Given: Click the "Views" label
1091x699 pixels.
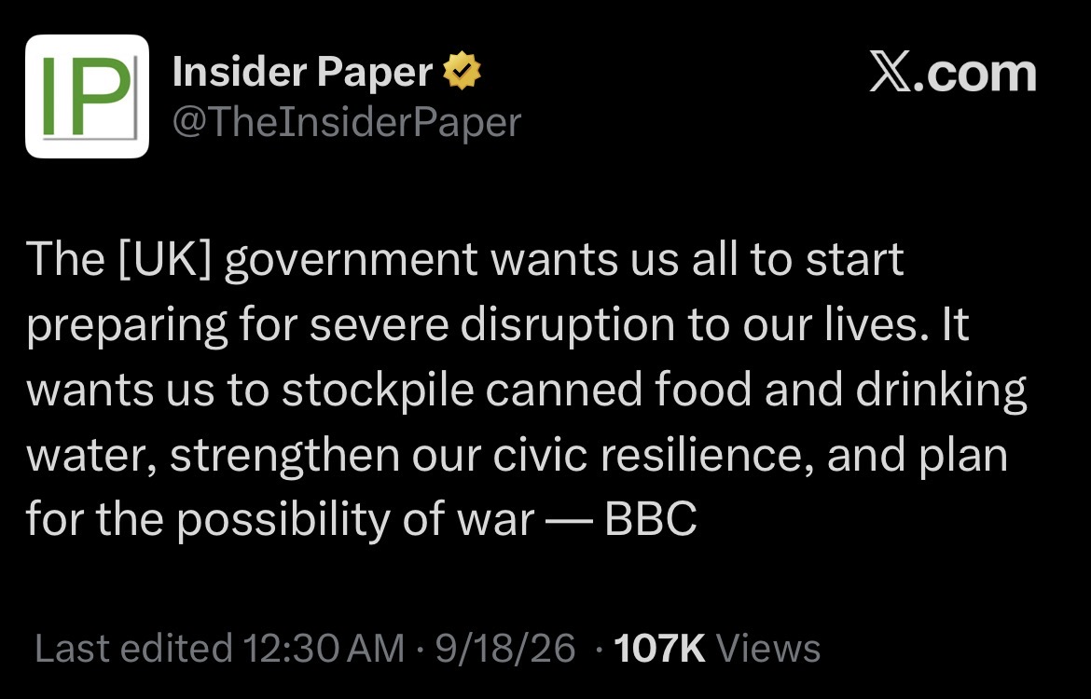Looking at the screenshot, I should point(768,649).
